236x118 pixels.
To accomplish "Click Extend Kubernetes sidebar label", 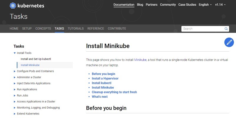I will click(x=28, y=114).
